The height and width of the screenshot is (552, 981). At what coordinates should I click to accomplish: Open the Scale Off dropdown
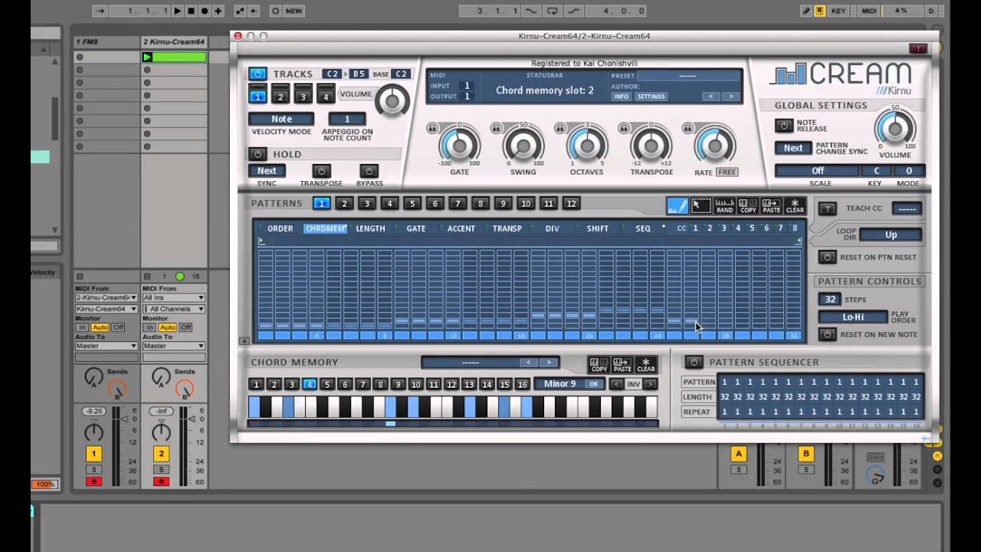(818, 171)
